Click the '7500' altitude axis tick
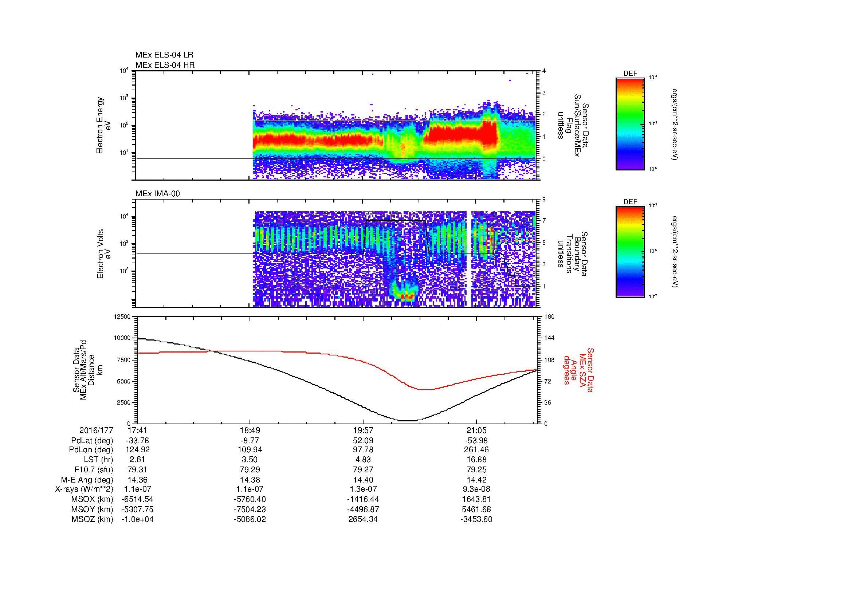Viewport: 852px width, 602px height. 124,360
